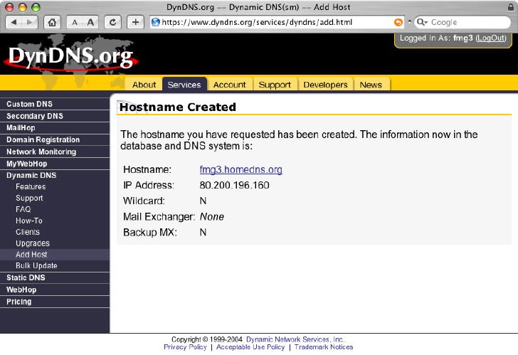The width and height of the screenshot is (518, 355).
Task: Open the Support tab
Action: (275, 85)
